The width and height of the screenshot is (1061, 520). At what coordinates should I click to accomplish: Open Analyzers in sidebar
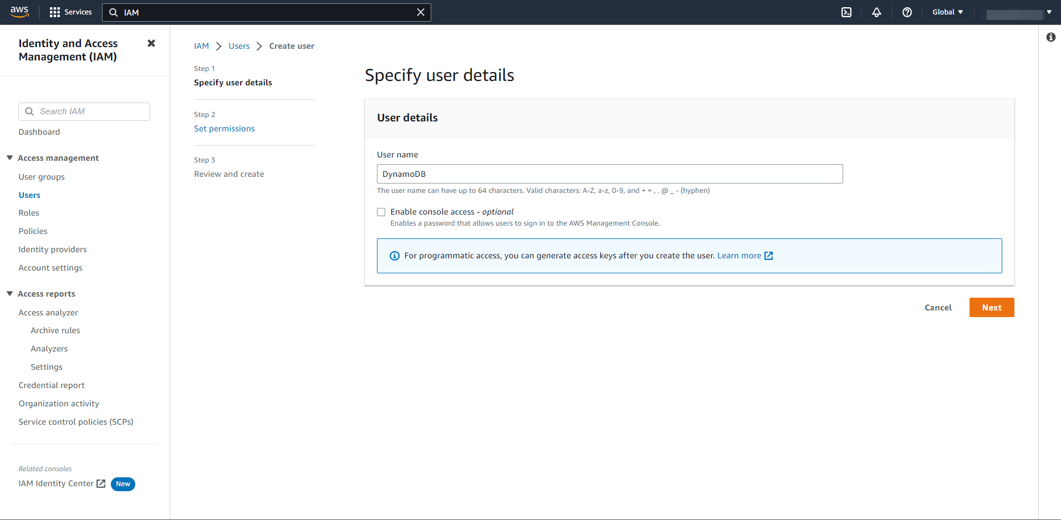[49, 349]
